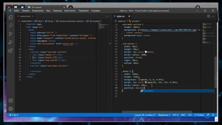Viewport: 222px width, 125px height.
Task: Open the Терминал menu
Action: coord(83,11)
